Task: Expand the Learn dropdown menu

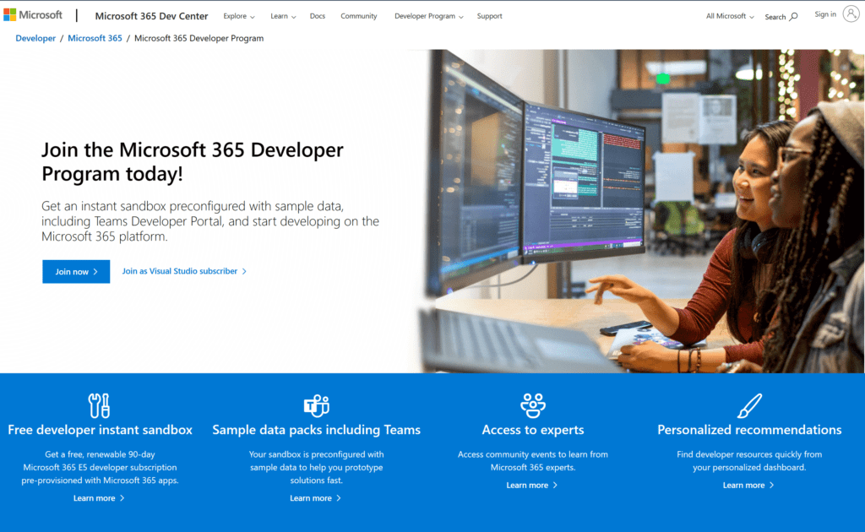Action: tap(283, 16)
